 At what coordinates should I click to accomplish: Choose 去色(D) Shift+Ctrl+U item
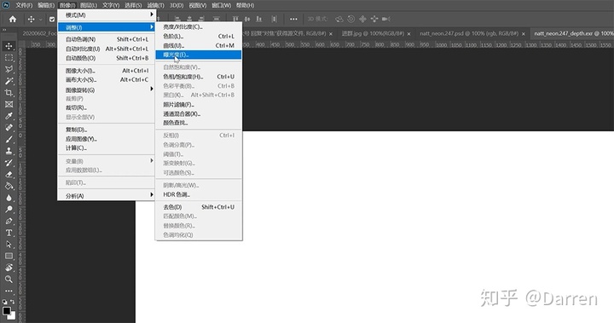(199, 207)
